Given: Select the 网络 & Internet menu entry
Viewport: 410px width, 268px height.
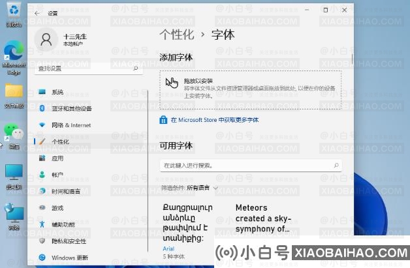Looking at the screenshot, I should click(x=89, y=125).
